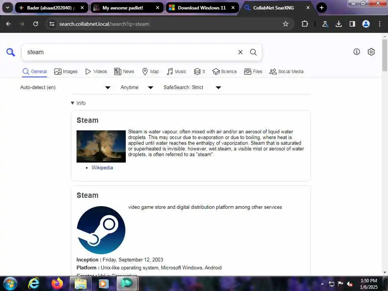This screenshot has height=291, width=388.
Task: Select the Music search category
Action: point(177,72)
